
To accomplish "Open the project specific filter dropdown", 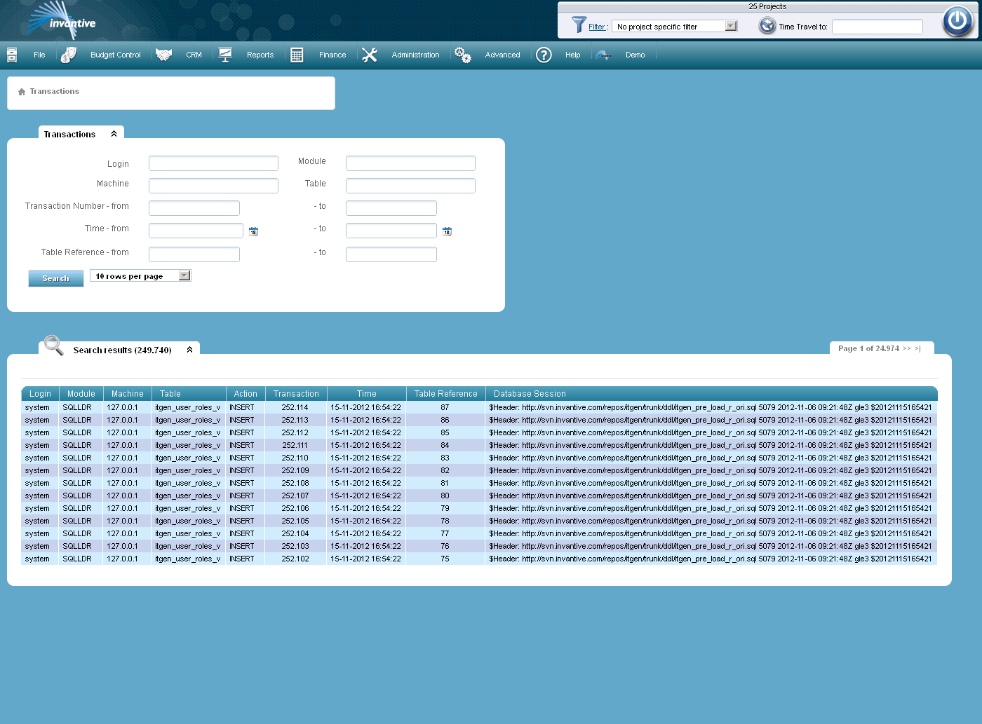I will pos(731,25).
